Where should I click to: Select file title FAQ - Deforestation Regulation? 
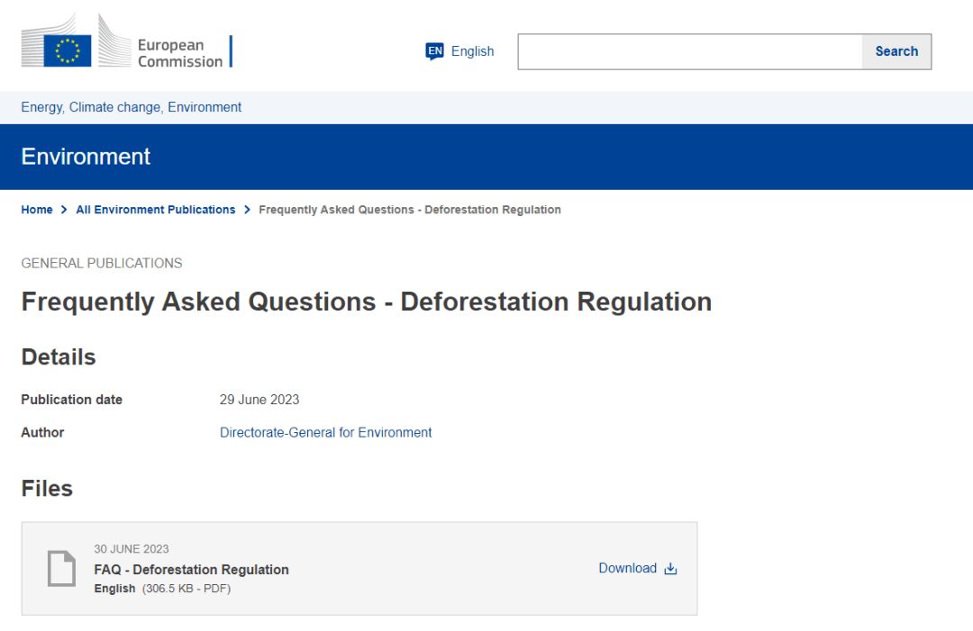191,570
